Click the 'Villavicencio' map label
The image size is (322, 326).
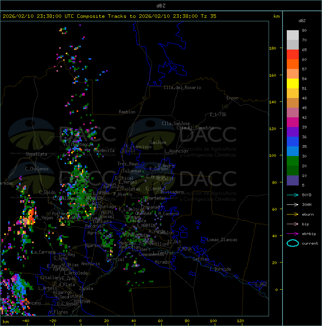click(78, 144)
